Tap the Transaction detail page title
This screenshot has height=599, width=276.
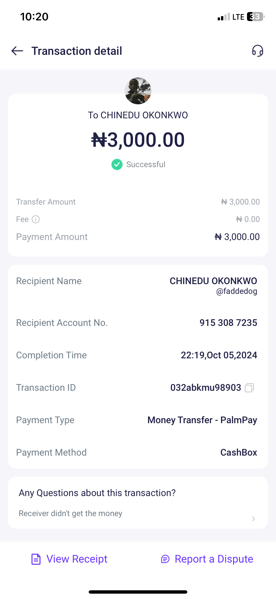pos(77,51)
